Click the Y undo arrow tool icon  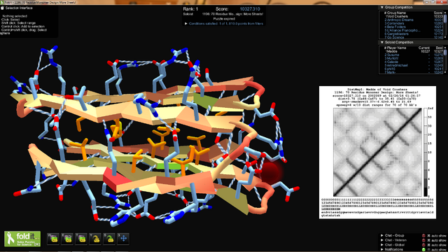click(x=95, y=239)
